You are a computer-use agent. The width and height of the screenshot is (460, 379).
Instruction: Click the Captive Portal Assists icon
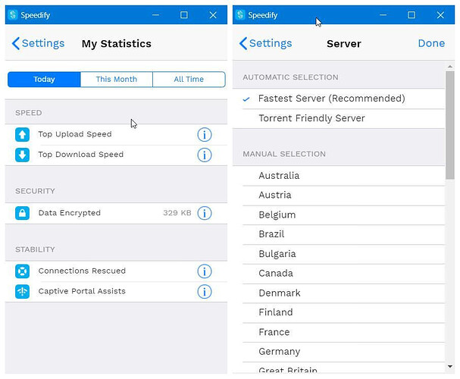point(22,292)
